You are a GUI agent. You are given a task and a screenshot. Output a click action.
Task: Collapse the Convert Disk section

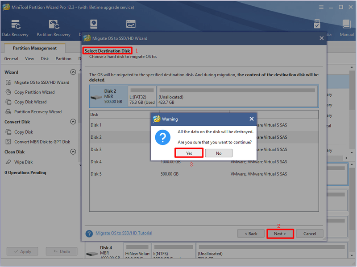point(73,122)
